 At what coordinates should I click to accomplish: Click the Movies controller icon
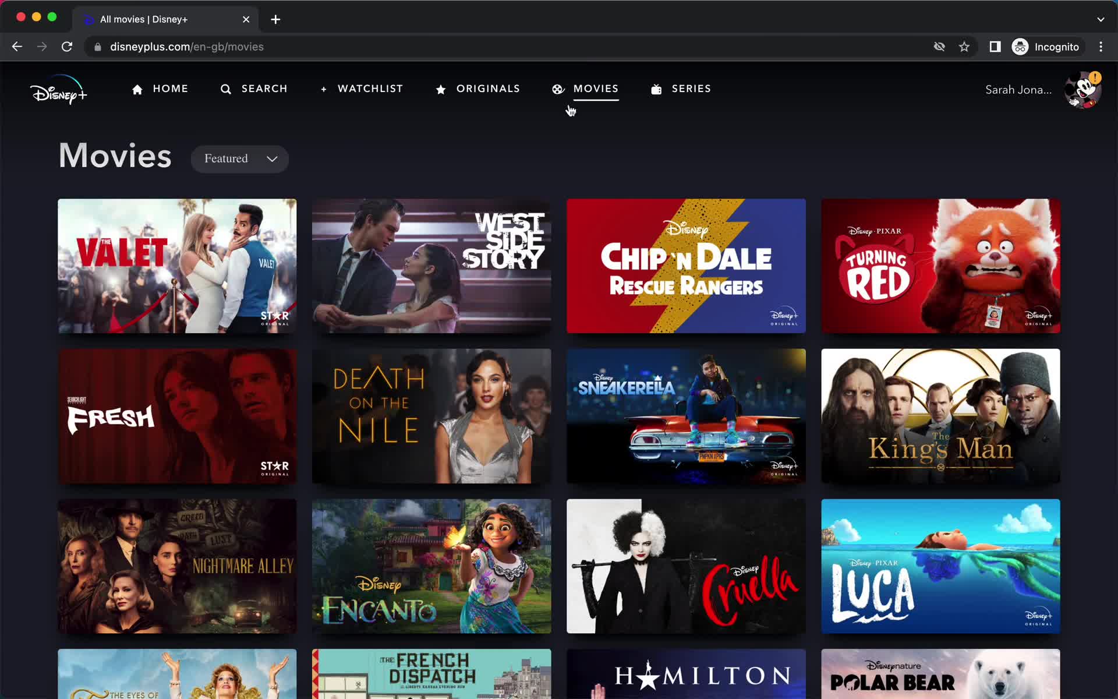558,89
